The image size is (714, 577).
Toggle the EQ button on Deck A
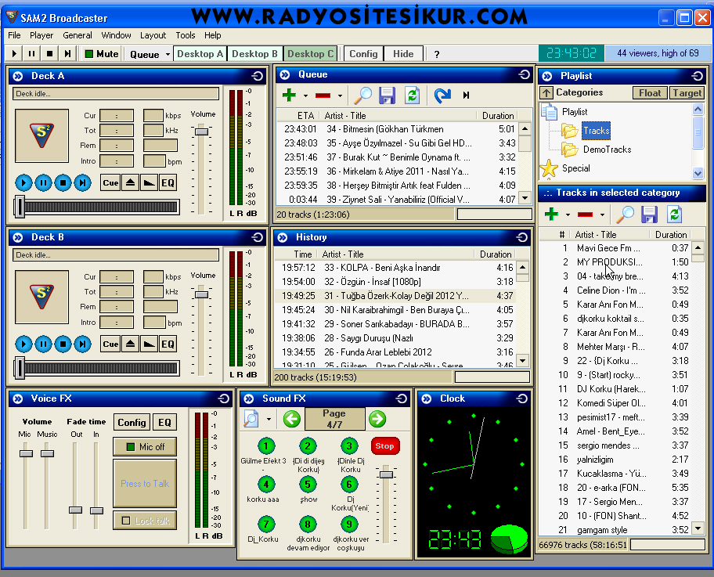pos(168,183)
